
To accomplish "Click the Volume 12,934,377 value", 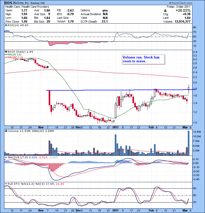I will [183, 22].
